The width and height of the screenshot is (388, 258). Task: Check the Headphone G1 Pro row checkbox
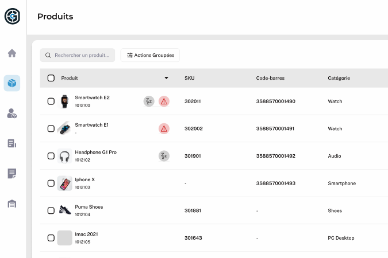click(51, 156)
